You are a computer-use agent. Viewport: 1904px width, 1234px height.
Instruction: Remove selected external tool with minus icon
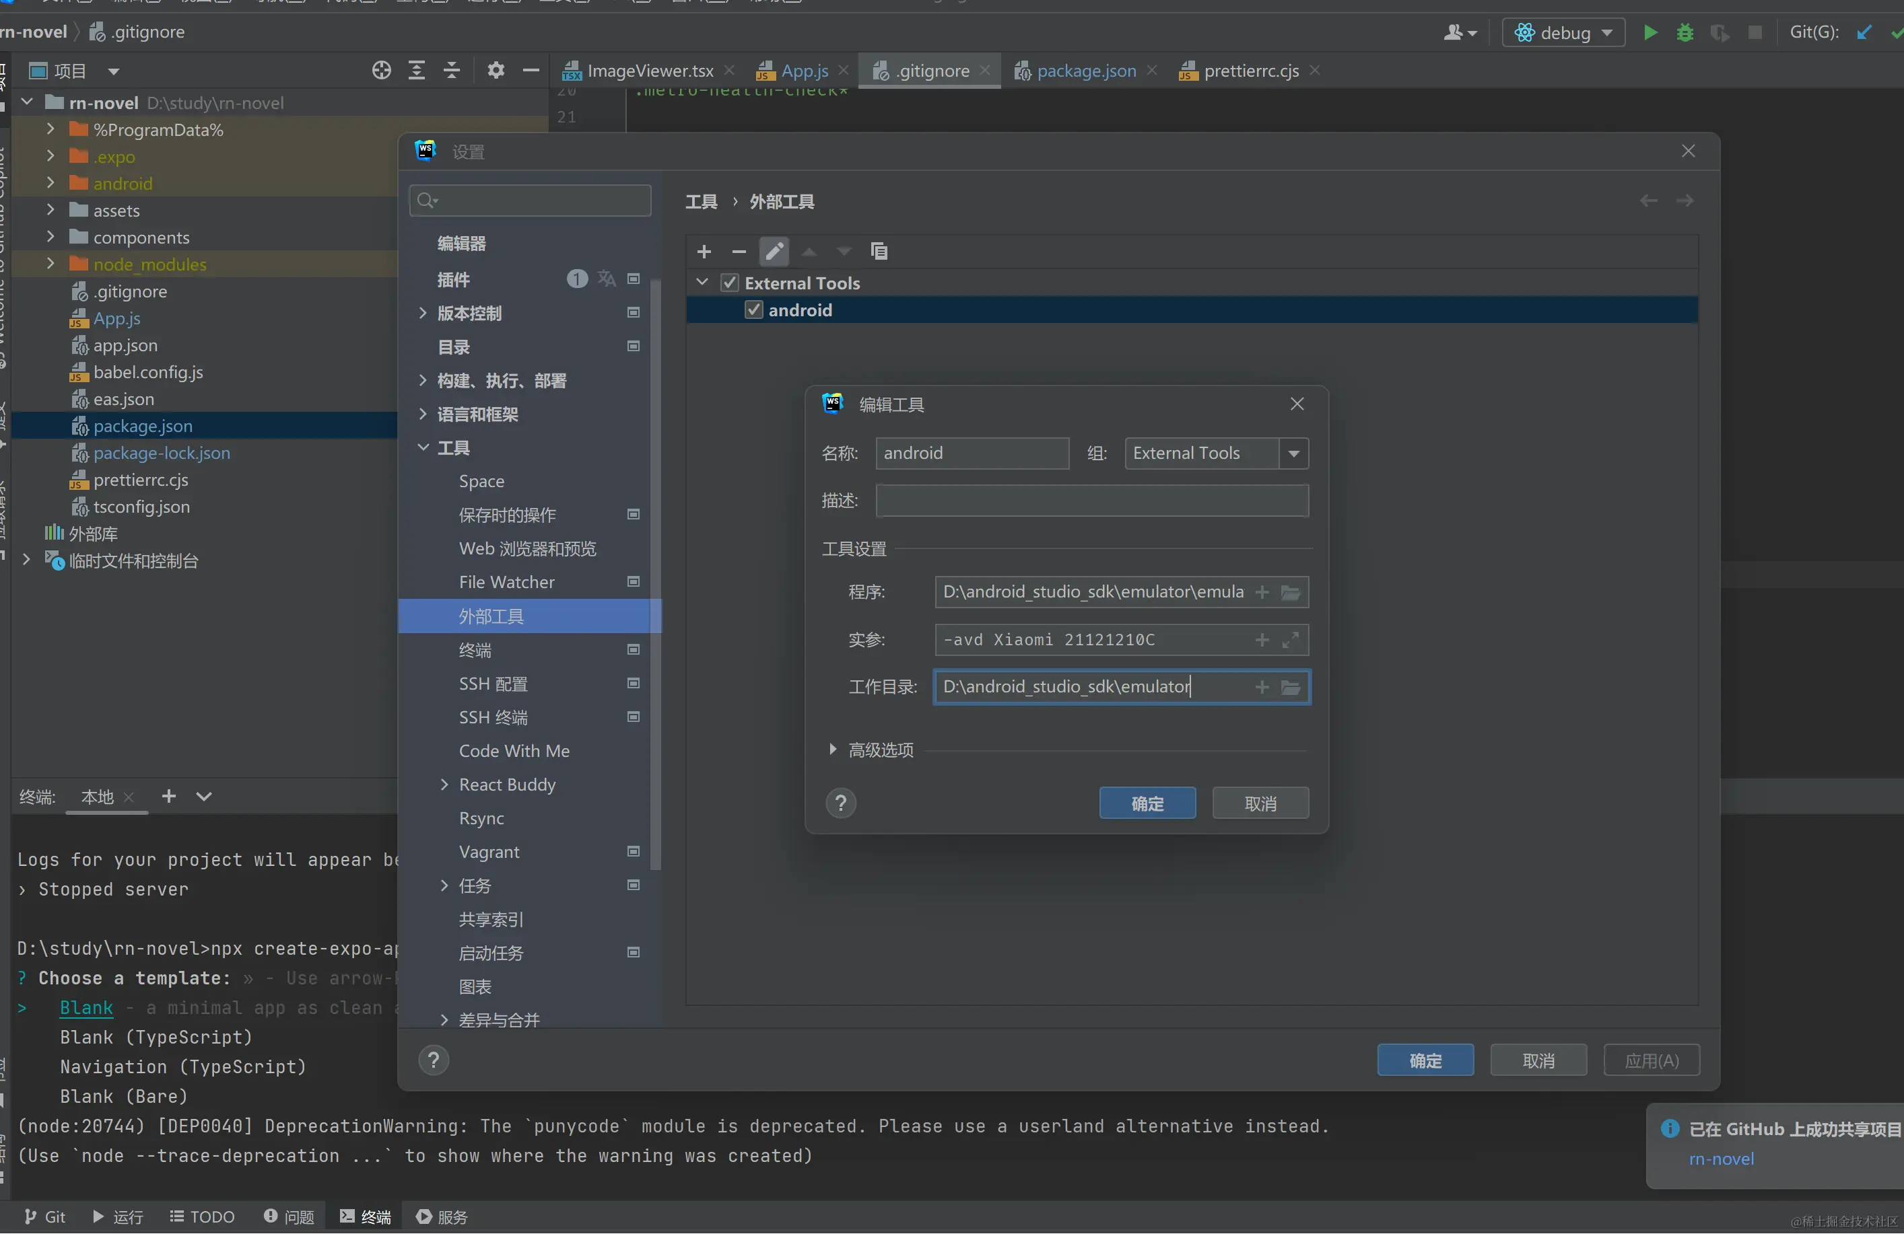click(x=739, y=252)
